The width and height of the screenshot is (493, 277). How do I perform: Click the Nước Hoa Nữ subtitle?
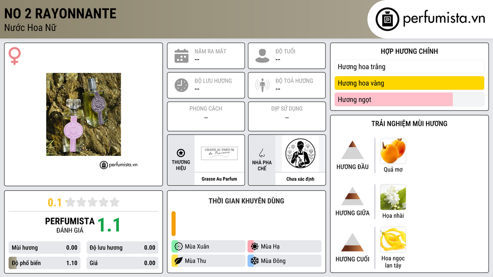point(30,27)
